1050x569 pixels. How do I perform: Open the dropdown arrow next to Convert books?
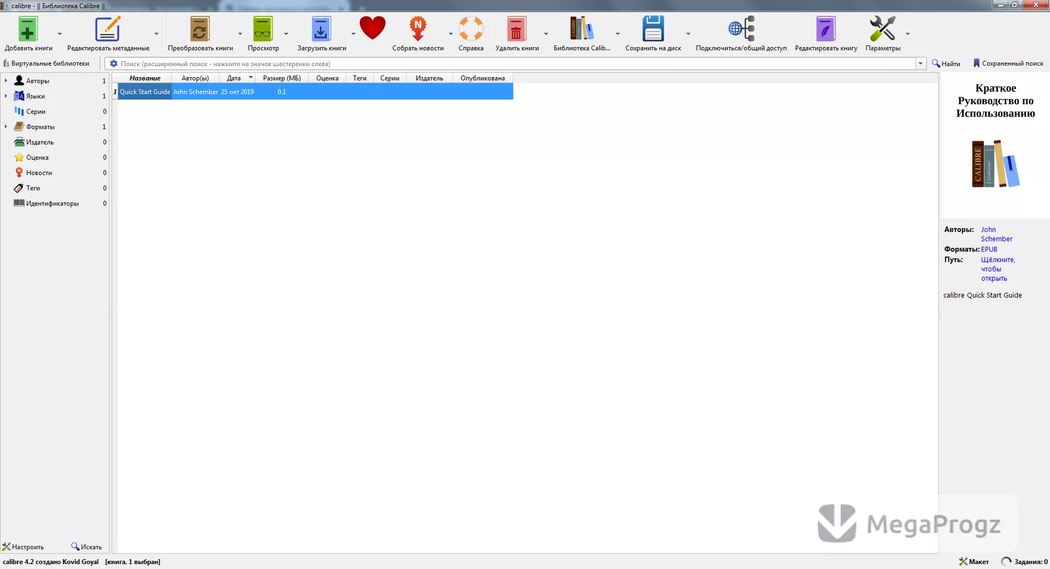240,34
